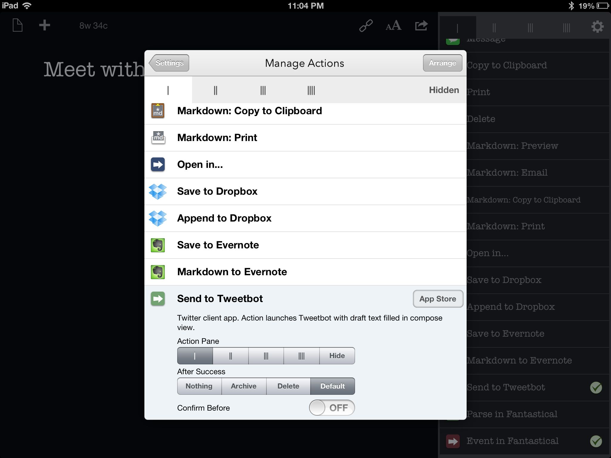The height and width of the screenshot is (458, 611).
Task: Tap battery indicator in status bar
Action: pyautogui.click(x=603, y=6)
